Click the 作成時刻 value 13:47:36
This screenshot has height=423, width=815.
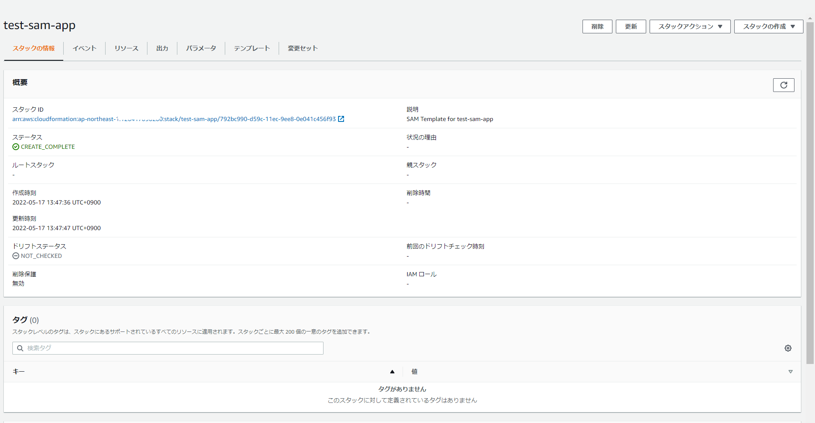point(56,202)
